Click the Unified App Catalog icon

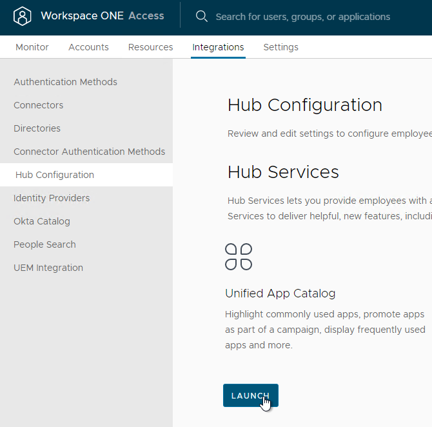[239, 257]
